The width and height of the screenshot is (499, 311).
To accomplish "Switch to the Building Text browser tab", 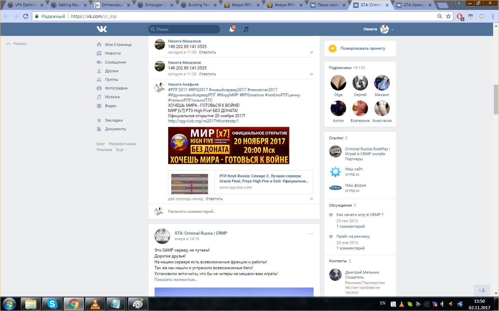I will tap(199, 5).
